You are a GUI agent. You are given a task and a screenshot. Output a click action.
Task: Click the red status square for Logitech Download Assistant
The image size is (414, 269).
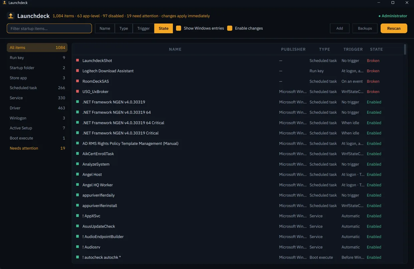pyautogui.click(x=77, y=71)
